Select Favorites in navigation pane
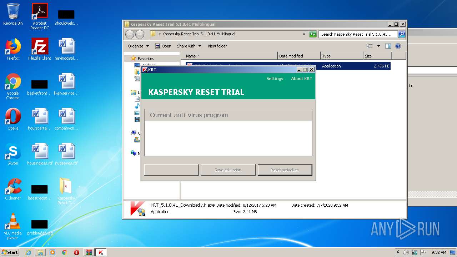Viewport: 457px width, 257px height. pyautogui.click(x=146, y=59)
